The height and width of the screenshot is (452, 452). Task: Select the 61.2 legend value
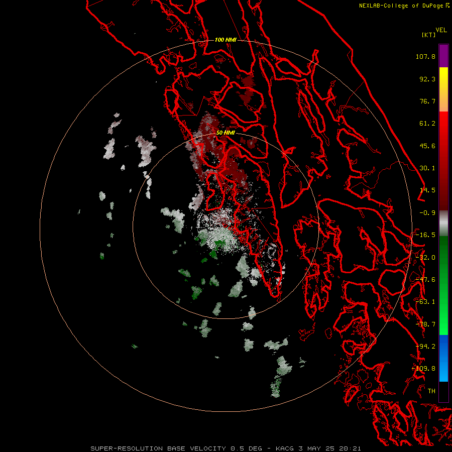pyautogui.click(x=427, y=124)
